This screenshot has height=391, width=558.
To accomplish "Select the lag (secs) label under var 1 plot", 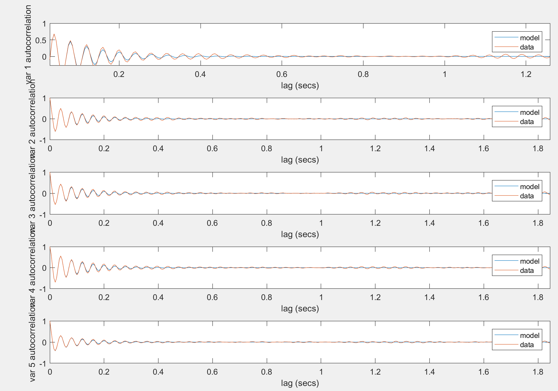I will click(x=299, y=86).
